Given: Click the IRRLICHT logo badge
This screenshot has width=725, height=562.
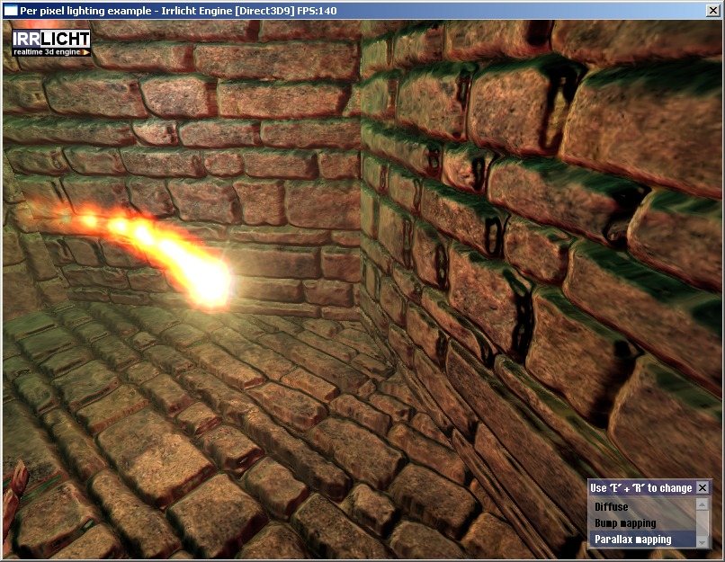Looking at the screenshot, I should [49, 39].
